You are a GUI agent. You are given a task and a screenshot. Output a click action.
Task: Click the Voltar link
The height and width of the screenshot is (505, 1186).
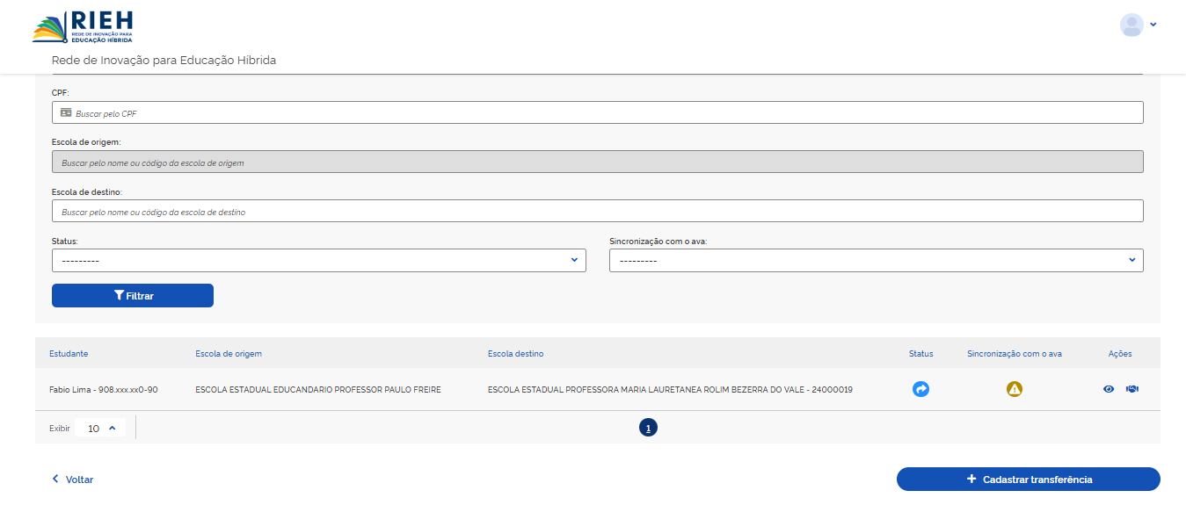(72, 480)
